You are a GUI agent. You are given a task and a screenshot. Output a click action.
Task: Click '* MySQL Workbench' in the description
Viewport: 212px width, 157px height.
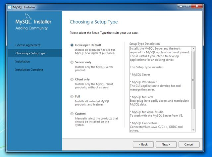(x=143, y=82)
